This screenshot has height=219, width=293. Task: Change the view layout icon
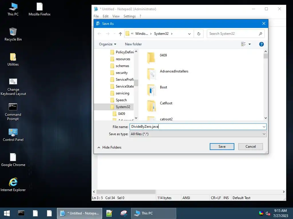[x=243, y=44]
